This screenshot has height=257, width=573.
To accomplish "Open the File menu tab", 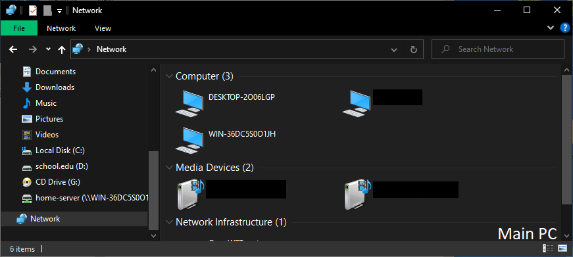I will [19, 28].
